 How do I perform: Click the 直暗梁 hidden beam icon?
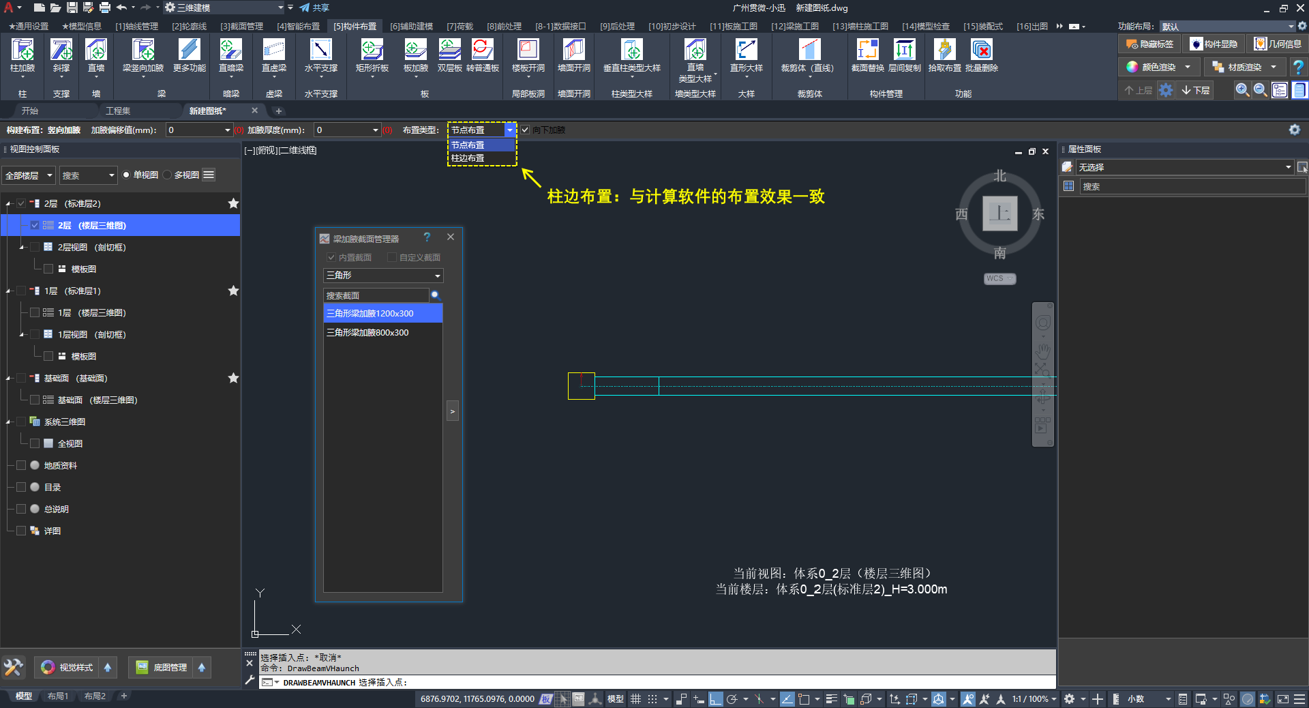[x=231, y=55]
